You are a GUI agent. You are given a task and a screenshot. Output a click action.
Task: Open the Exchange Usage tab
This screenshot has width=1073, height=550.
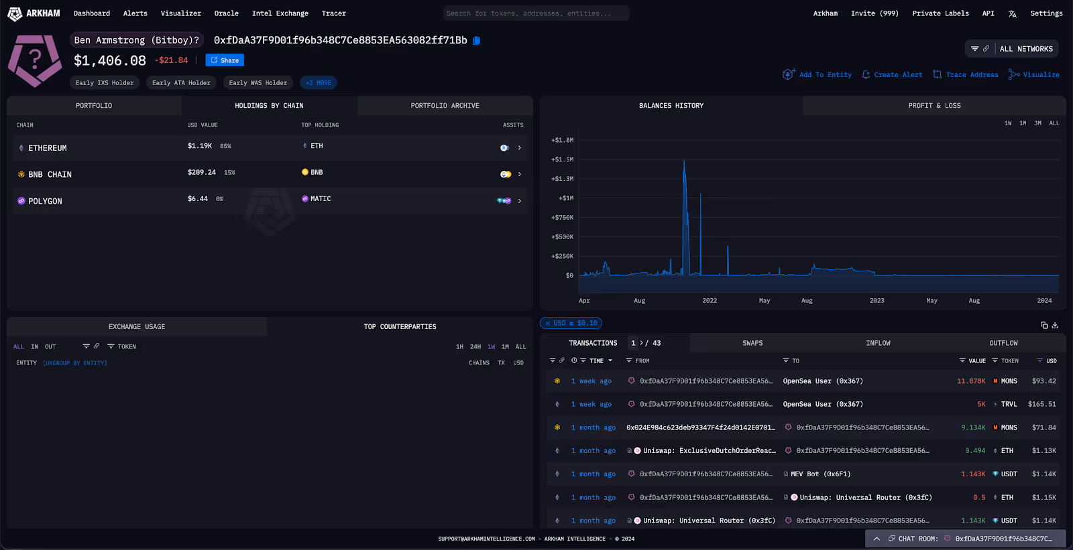pyautogui.click(x=137, y=327)
